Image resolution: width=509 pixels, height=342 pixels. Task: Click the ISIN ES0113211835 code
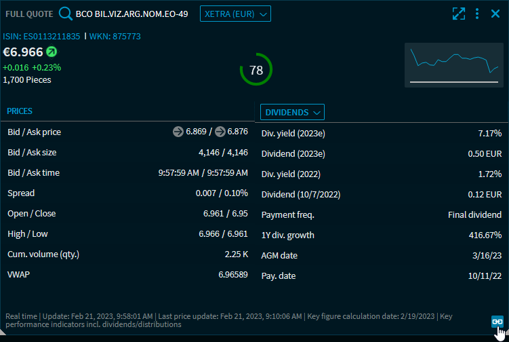(x=41, y=37)
